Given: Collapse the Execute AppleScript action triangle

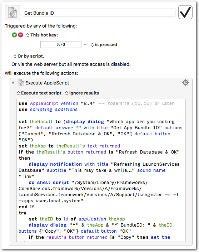Looking at the screenshot, I should 13,83.
